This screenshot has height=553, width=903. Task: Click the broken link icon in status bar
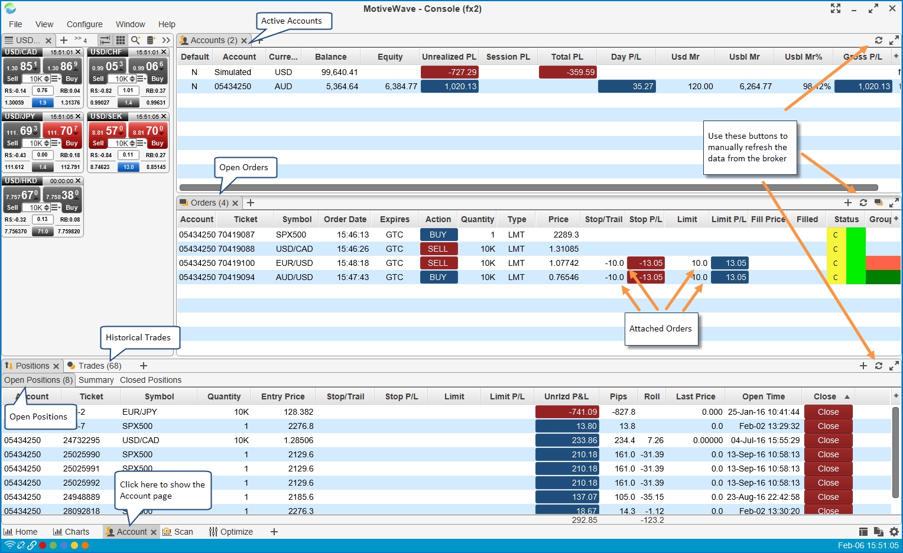(x=21, y=545)
